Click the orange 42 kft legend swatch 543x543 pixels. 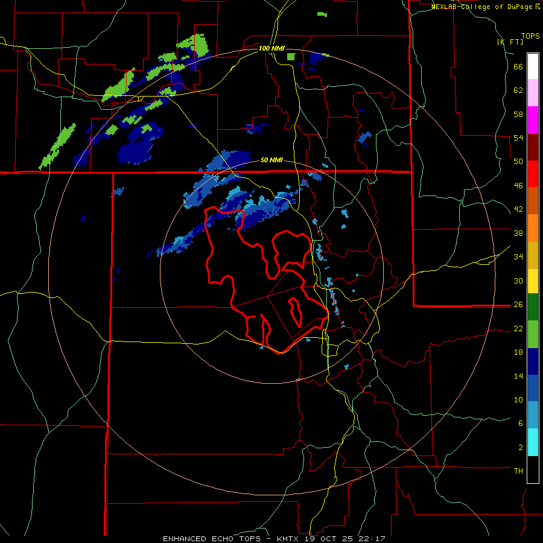coord(533,227)
